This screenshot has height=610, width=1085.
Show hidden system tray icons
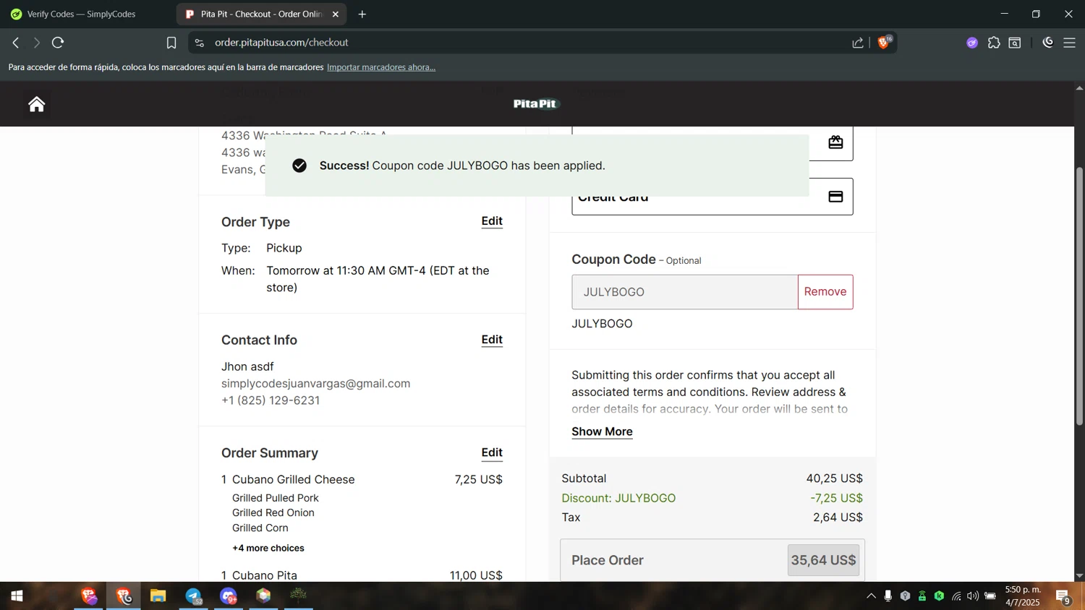click(871, 596)
